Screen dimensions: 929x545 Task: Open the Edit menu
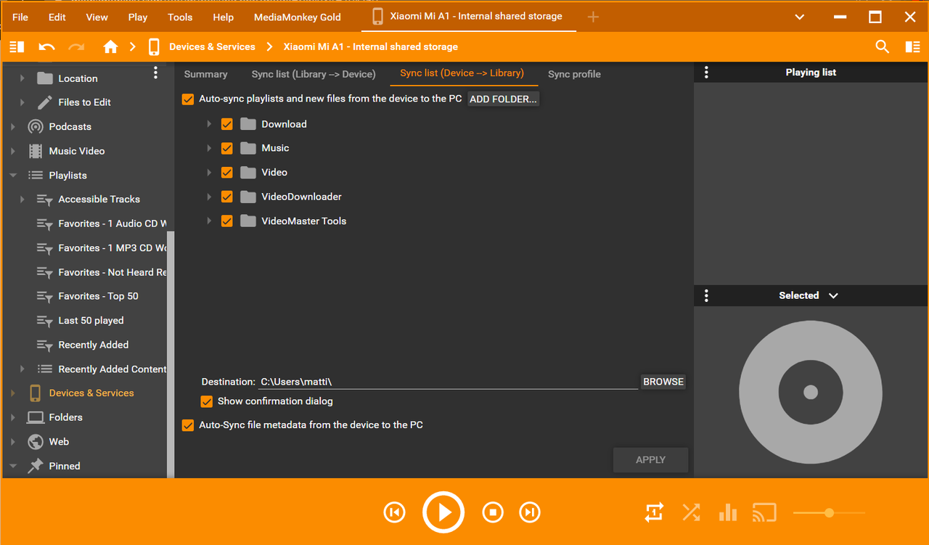pyautogui.click(x=57, y=17)
